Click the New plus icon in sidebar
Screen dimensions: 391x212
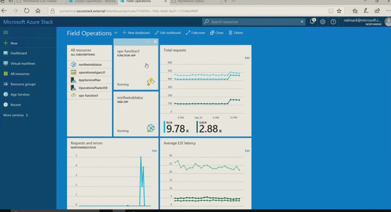pos(5,43)
